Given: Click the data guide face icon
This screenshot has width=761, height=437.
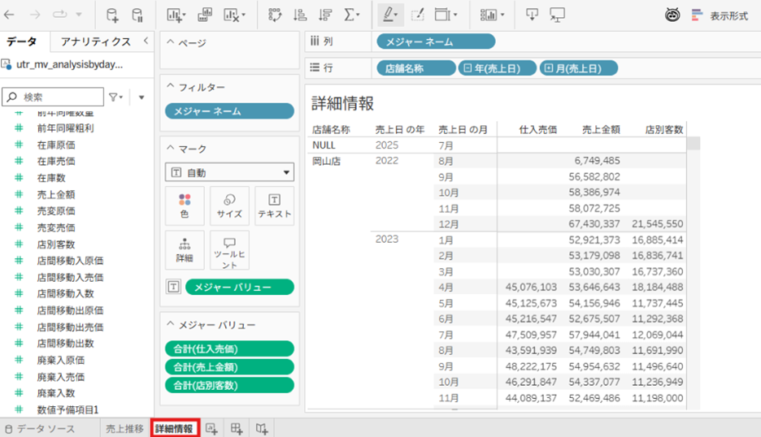Looking at the screenshot, I should pyautogui.click(x=672, y=15).
